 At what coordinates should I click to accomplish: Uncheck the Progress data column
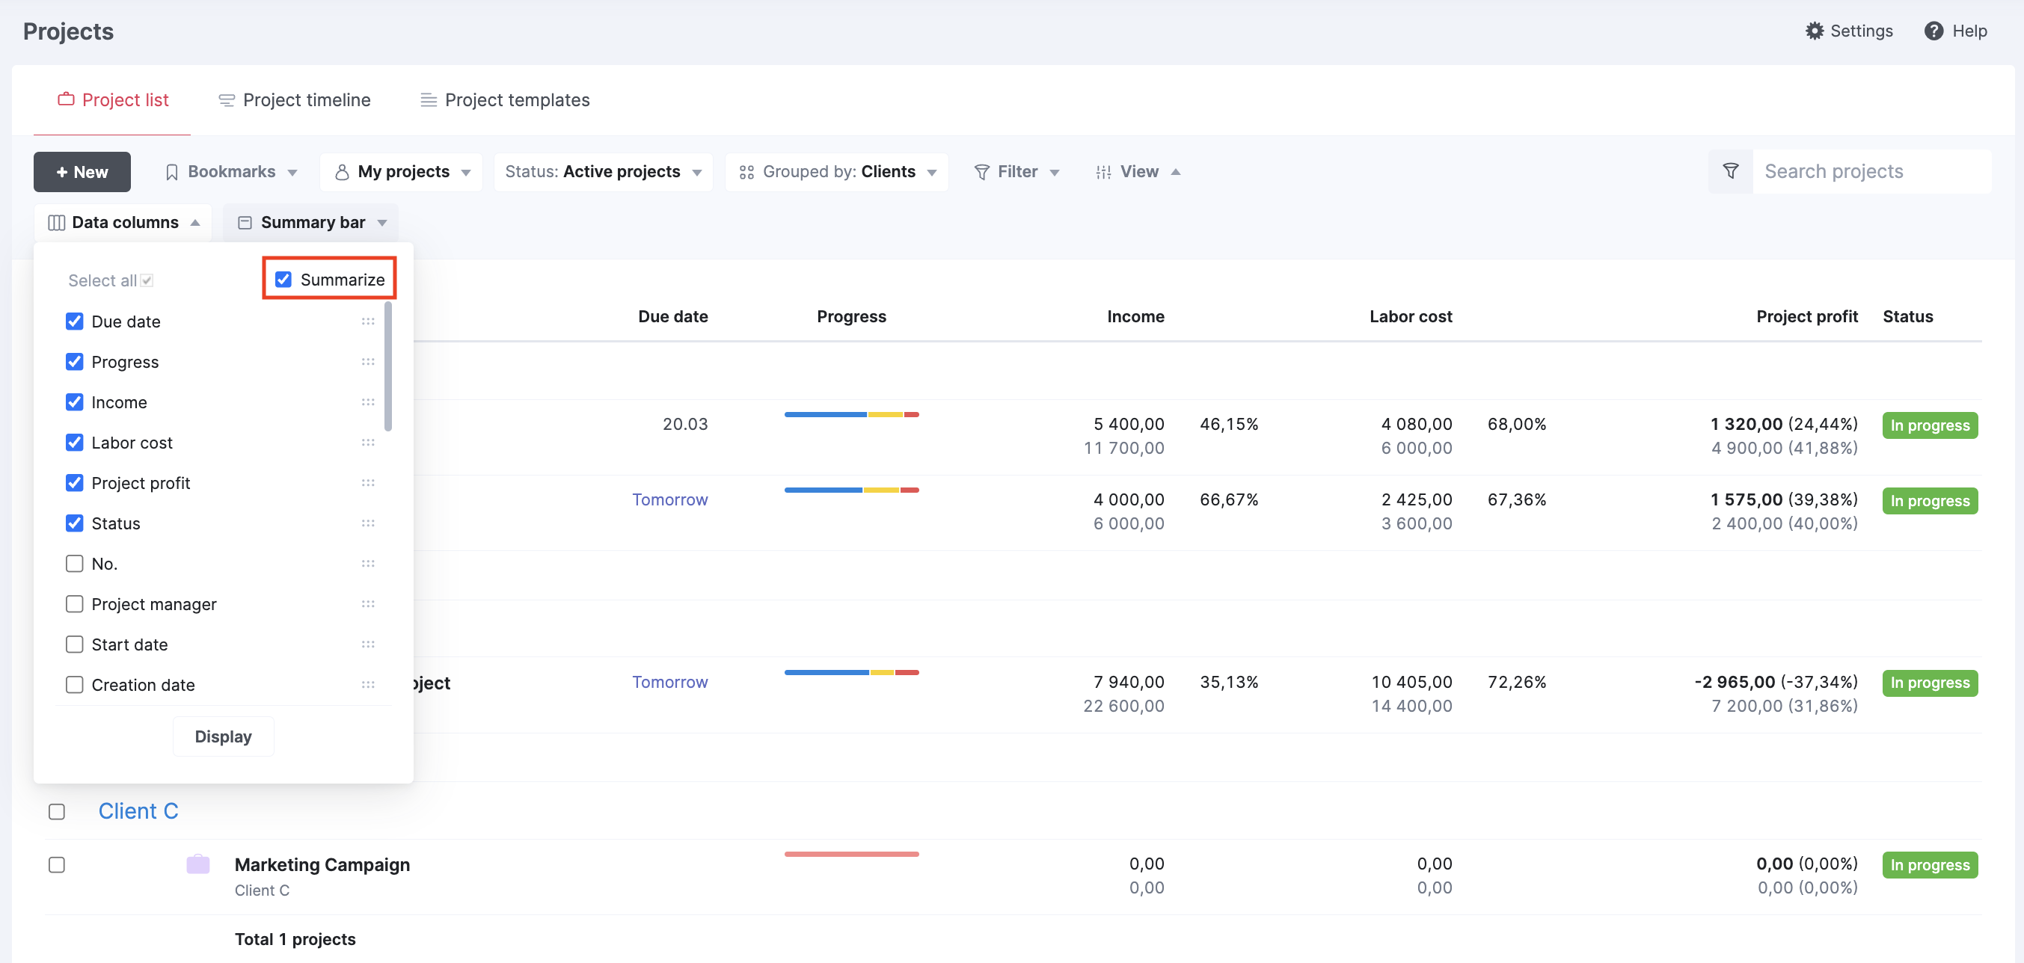point(75,361)
